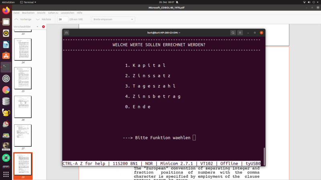
Task: Open a new tab in the terminal
Action: (67, 33)
